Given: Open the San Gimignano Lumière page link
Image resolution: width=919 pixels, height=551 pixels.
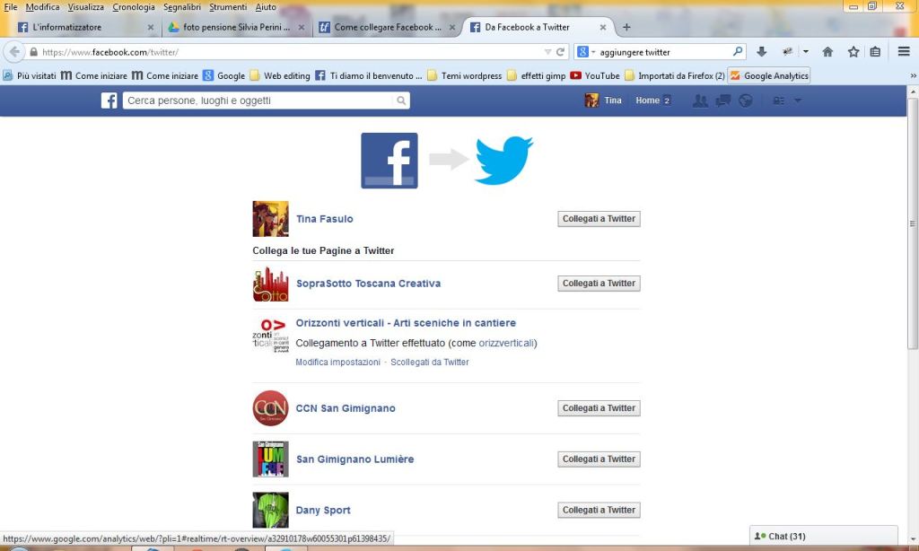Looking at the screenshot, I should click(x=354, y=459).
